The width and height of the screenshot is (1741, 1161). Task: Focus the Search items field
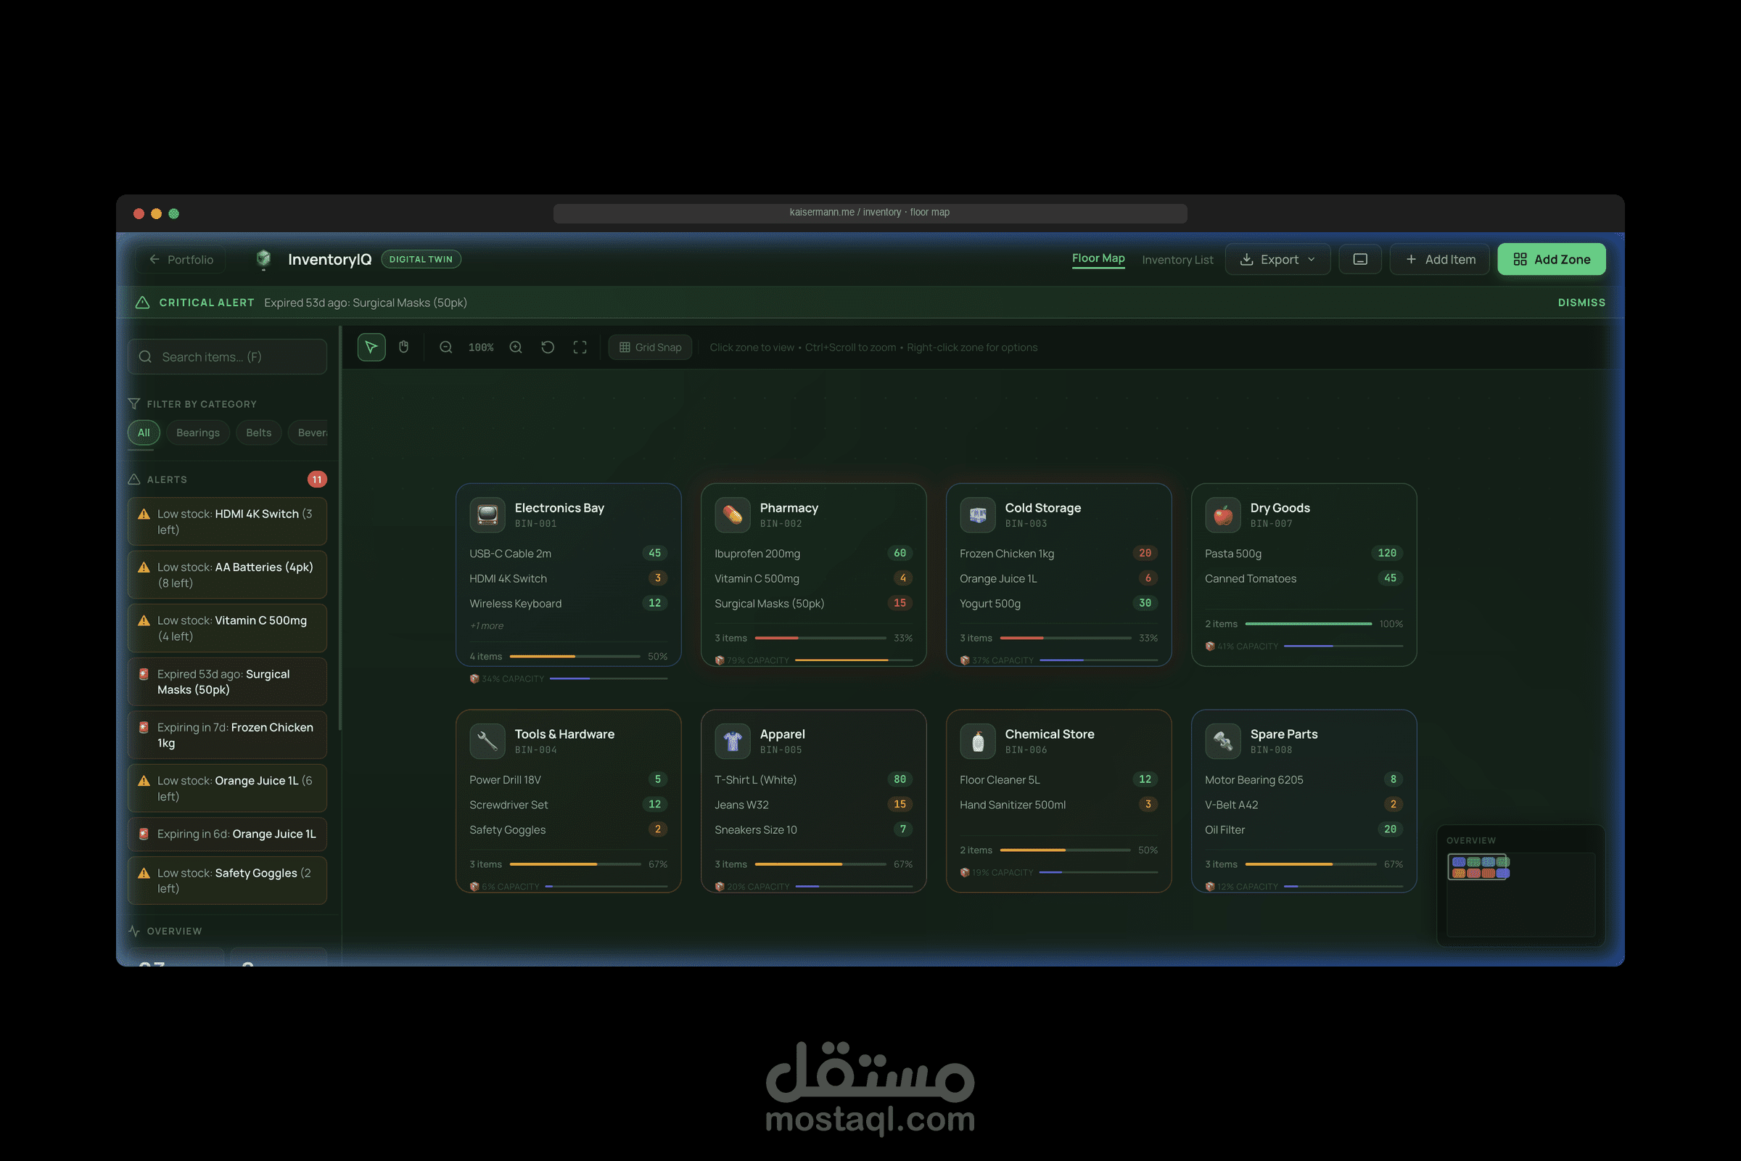coord(228,357)
